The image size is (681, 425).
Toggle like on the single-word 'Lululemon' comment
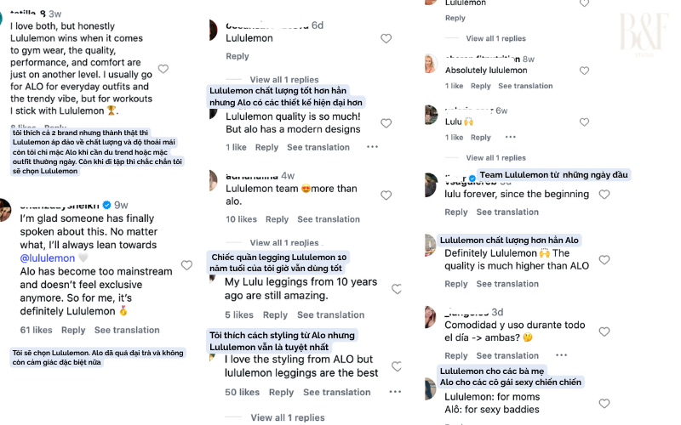386,38
